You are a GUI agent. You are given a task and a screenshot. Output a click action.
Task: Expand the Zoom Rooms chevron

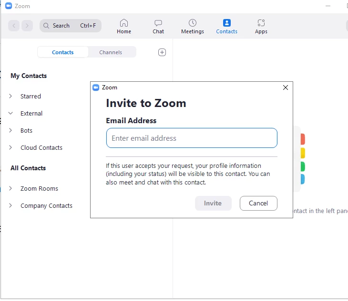[x=10, y=188]
